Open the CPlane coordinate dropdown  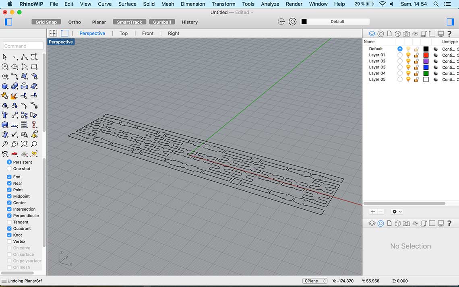315,281
